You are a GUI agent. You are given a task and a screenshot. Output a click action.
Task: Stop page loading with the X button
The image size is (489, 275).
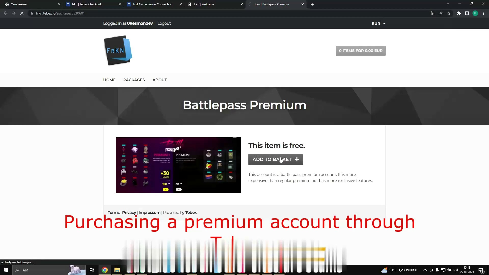coord(22,13)
